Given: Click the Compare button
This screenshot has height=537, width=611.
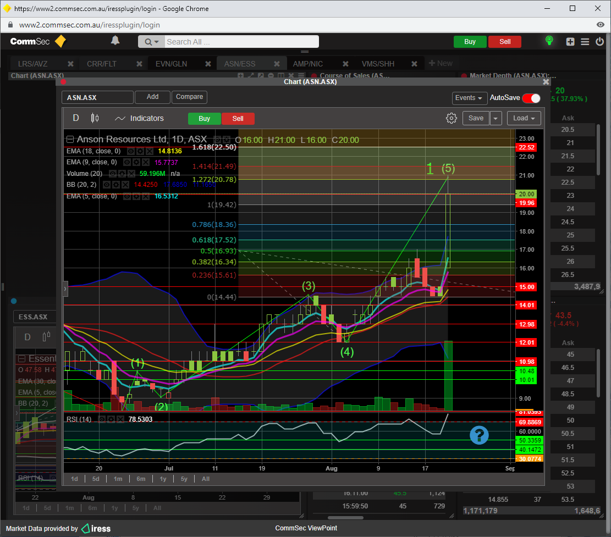Looking at the screenshot, I should coord(189,97).
